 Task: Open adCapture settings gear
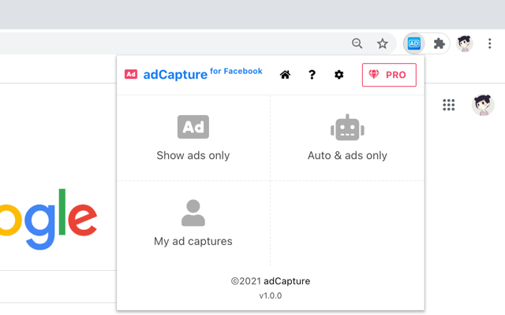coord(339,75)
